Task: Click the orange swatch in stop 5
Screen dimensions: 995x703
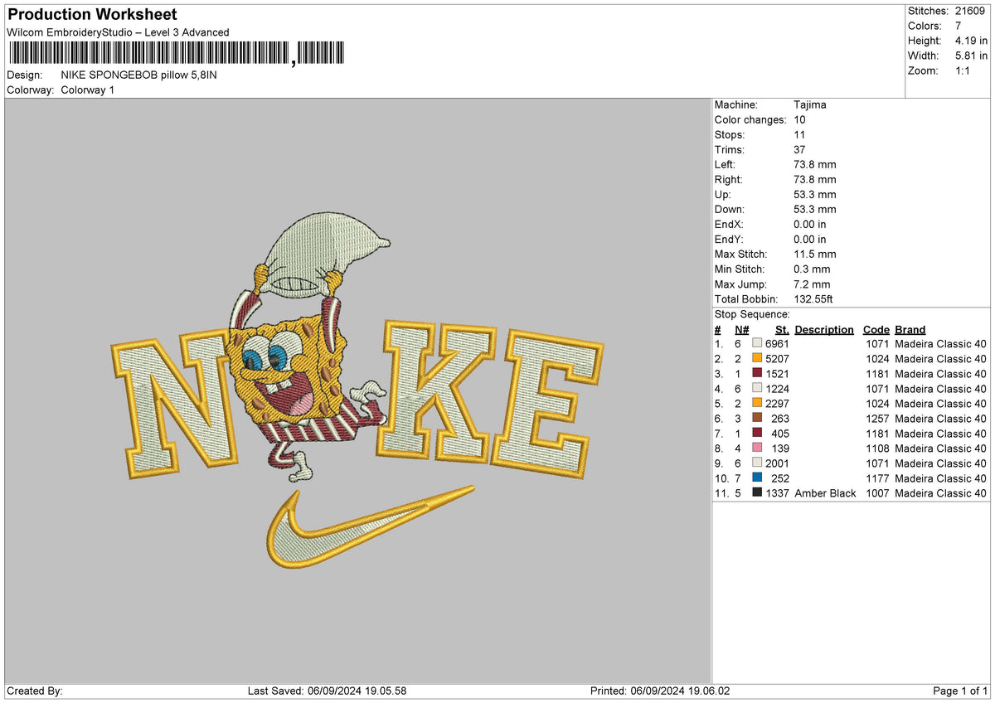Action: coord(757,404)
